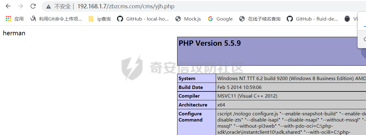Open the ip查询 bookmark folder

[x=99, y=19]
